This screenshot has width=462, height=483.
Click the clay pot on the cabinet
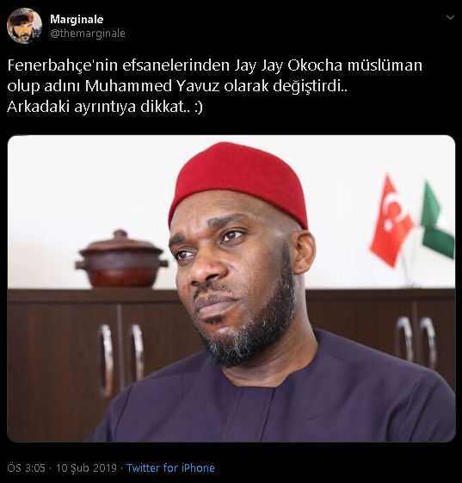point(121,259)
